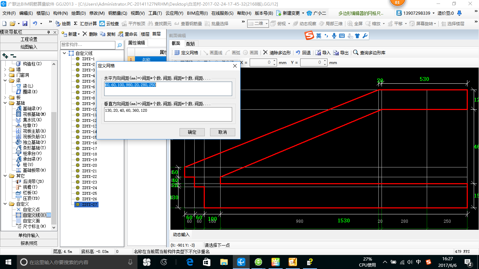Viewport: 479px width, 269px height.
Task: Expand the 墙 folder in navigator
Action: tap(6, 69)
